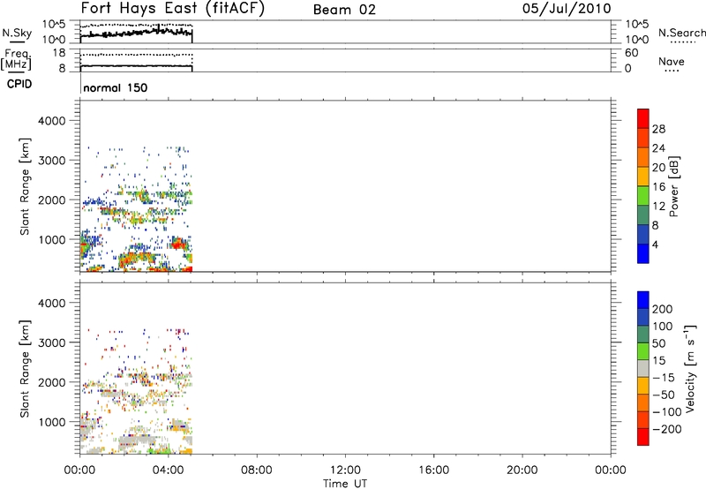This screenshot has width=706, height=489.
Task: Click the '1000' tick on velocity panel
Action: pyautogui.click(x=52, y=422)
